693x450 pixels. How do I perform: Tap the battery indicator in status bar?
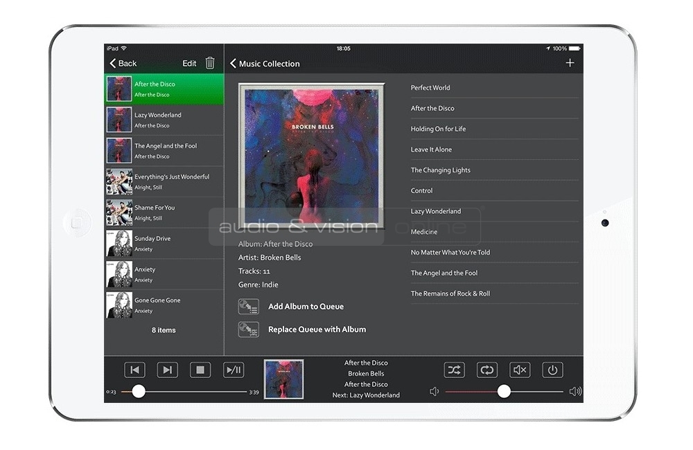(x=574, y=48)
